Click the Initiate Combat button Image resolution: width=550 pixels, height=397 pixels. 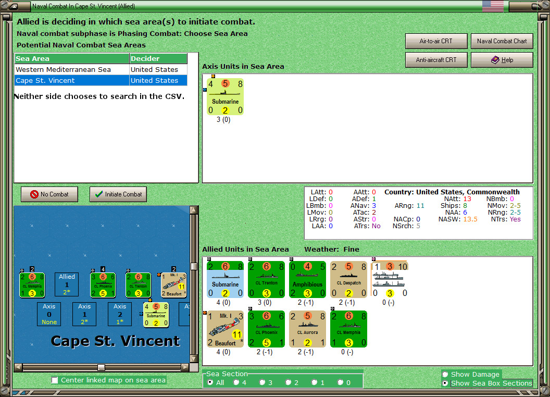click(x=118, y=194)
